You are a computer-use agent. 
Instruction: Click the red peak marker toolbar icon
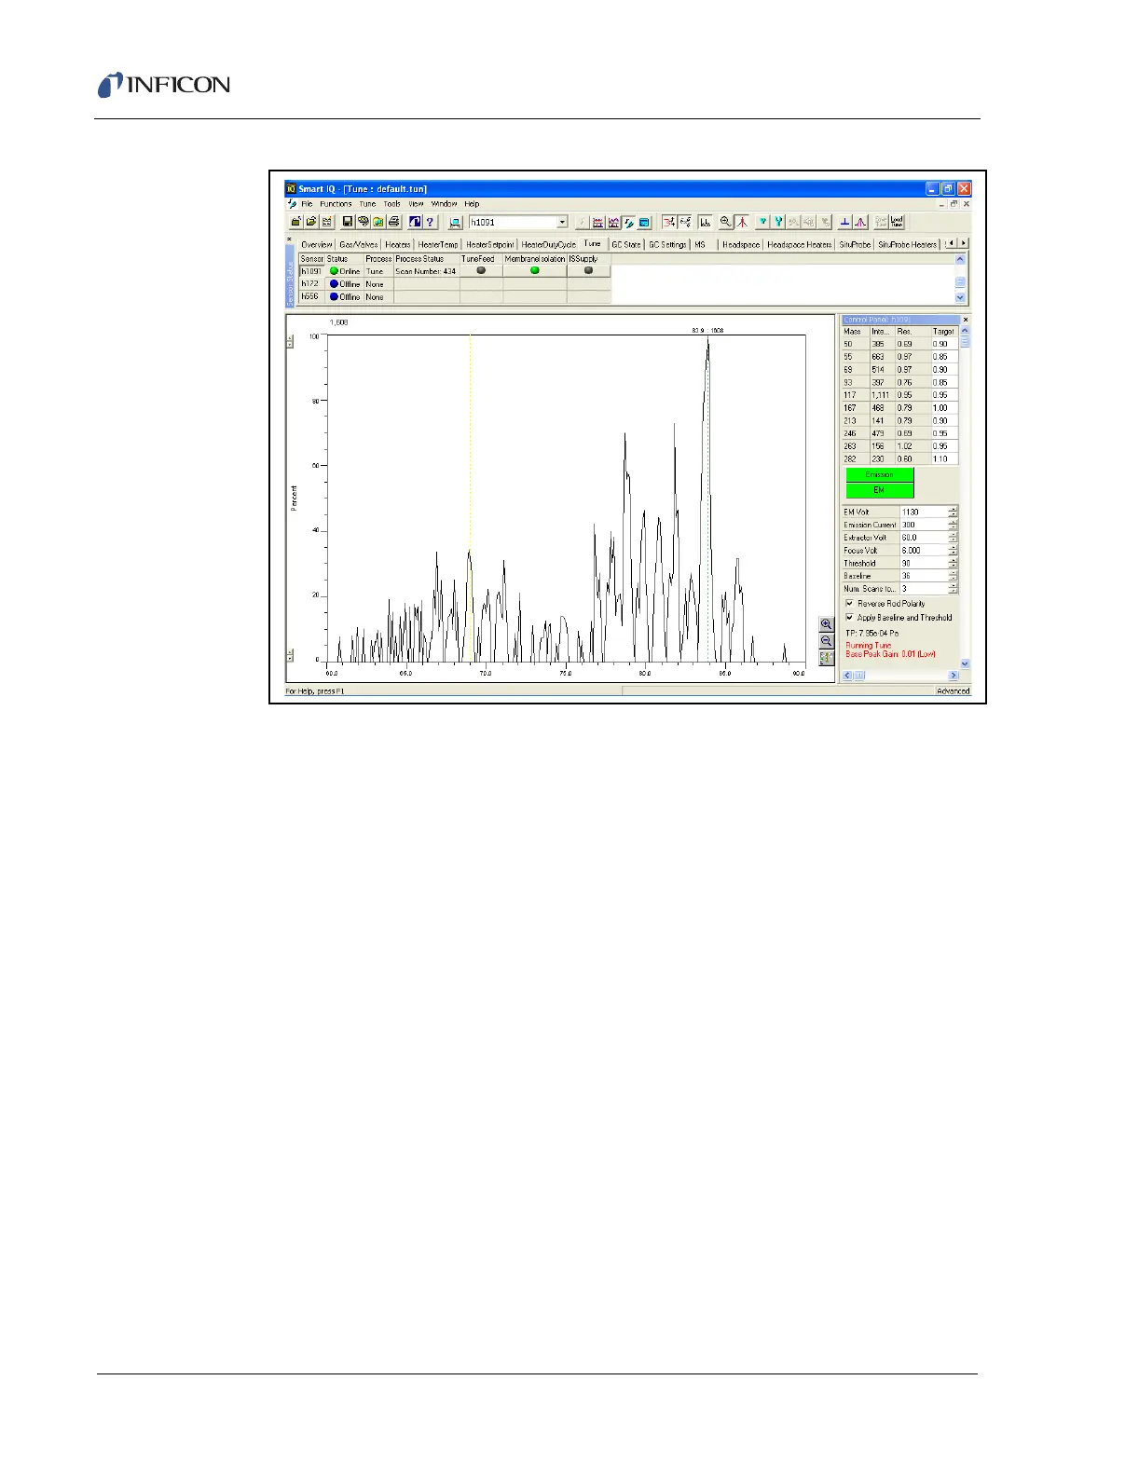[742, 222]
